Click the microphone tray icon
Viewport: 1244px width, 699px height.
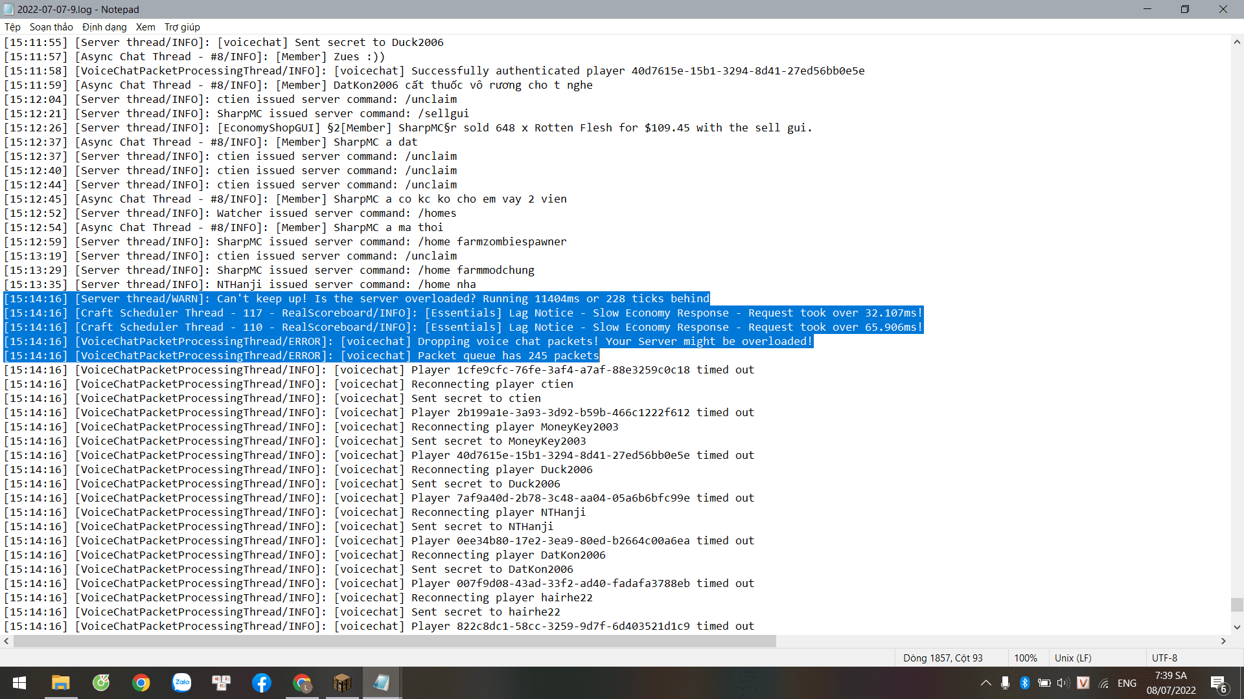[x=1005, y=683]
